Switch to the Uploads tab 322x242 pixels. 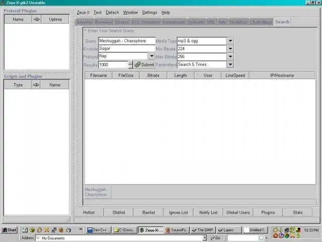196,22
